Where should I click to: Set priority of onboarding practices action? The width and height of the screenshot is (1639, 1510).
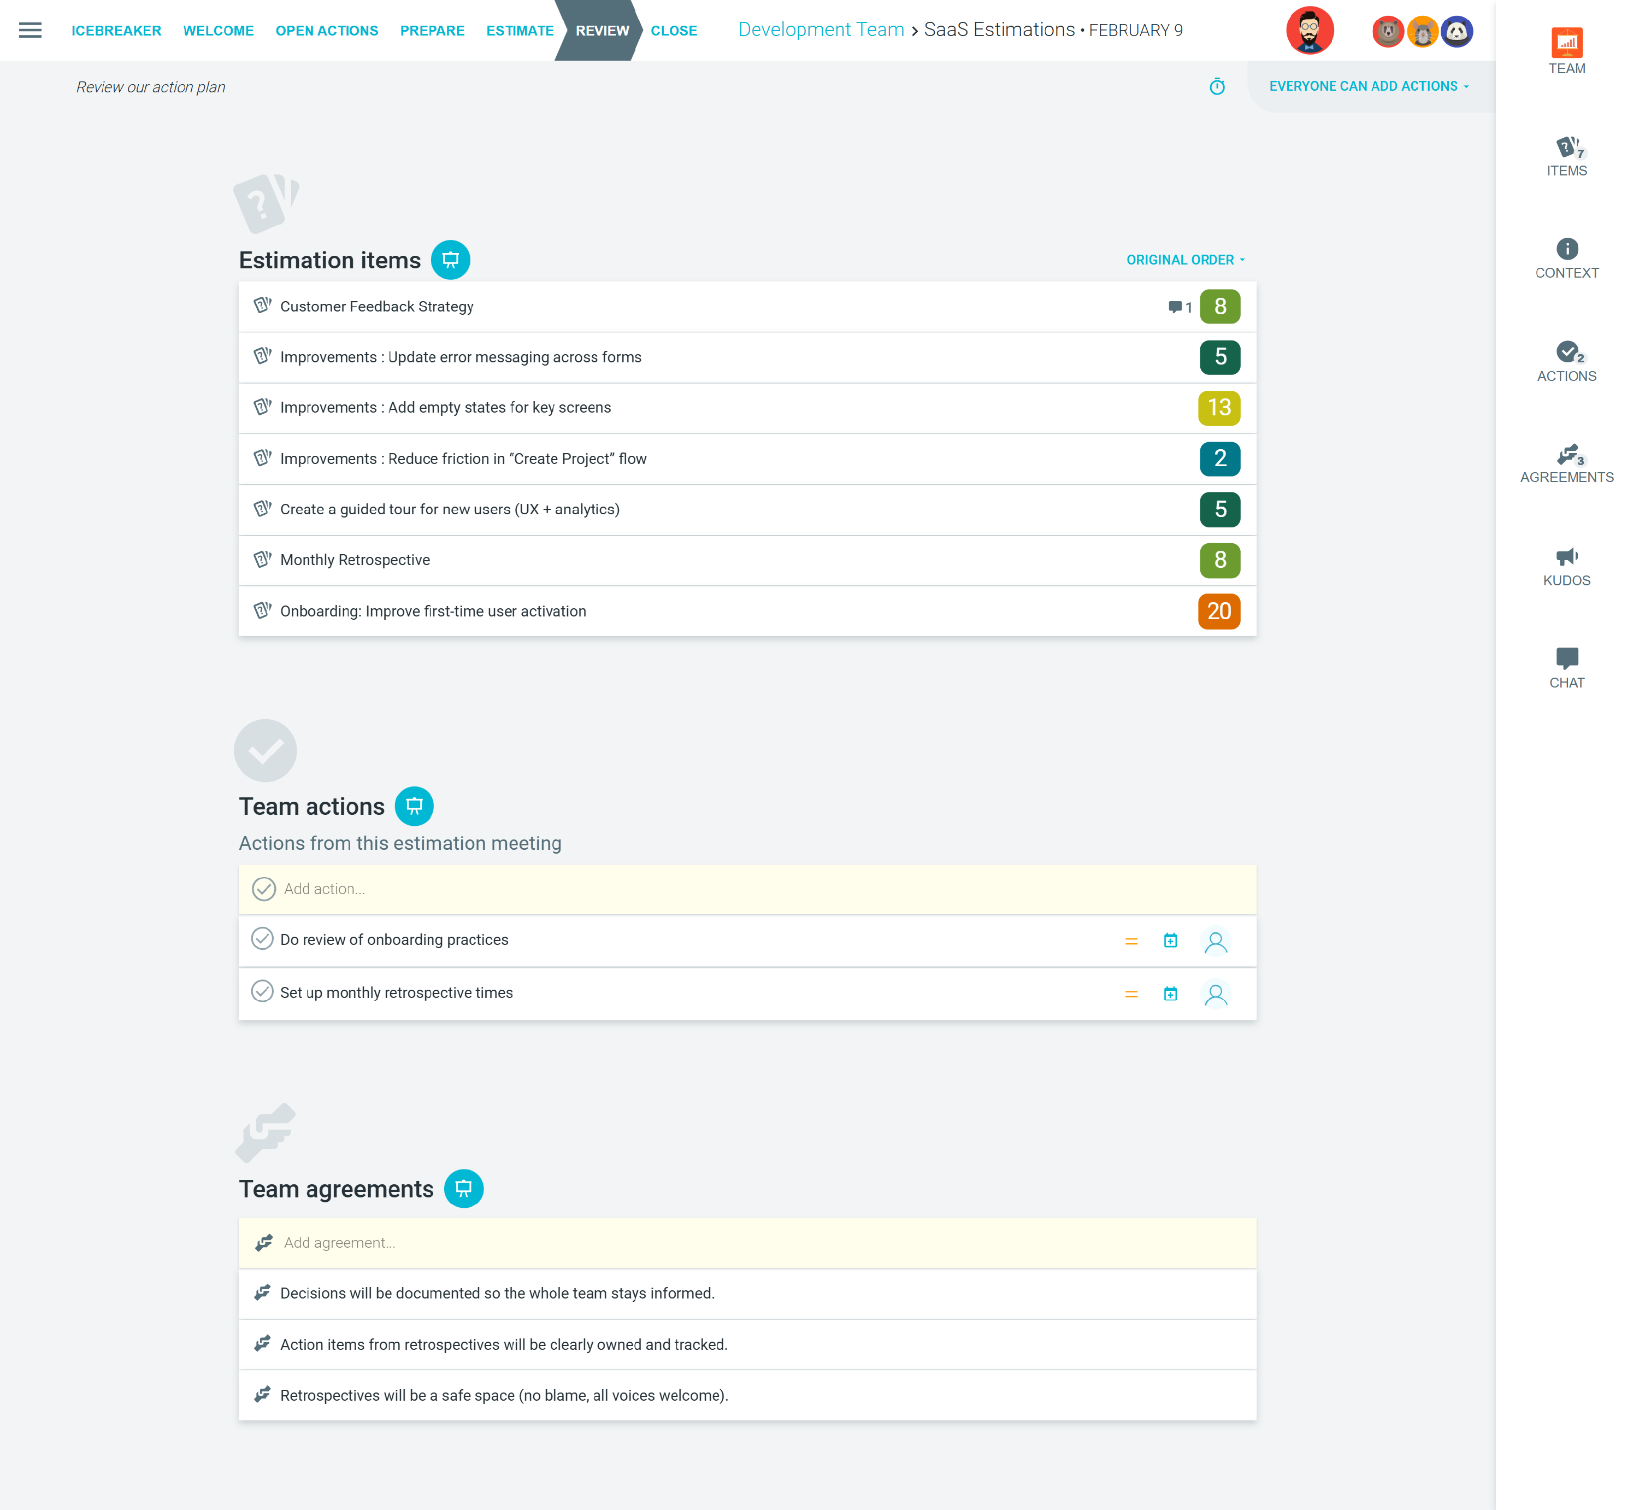1131,941
